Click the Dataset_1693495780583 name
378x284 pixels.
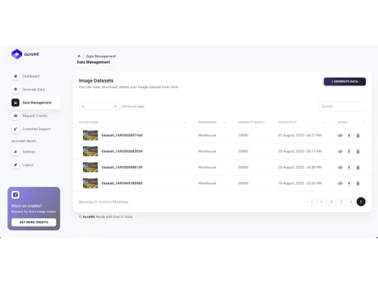(x=122, y=183)
